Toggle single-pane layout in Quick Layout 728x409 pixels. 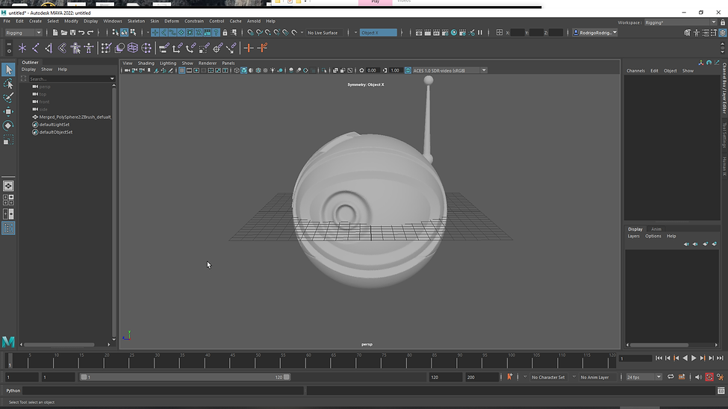click(8, 186)
